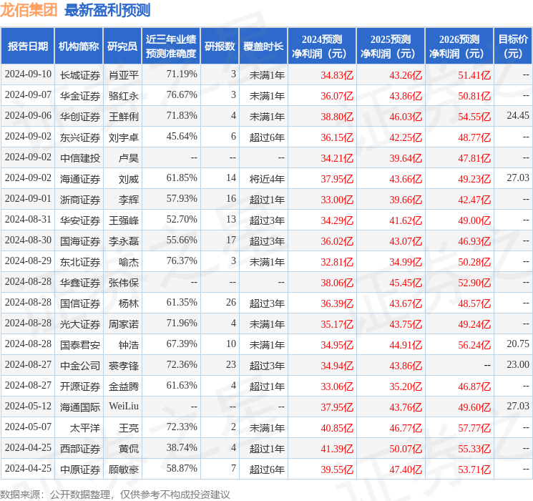This screenshot has width=533, height=501.
Task: Click the 近三年业绩预测准确度 column header
Action: 171,47
